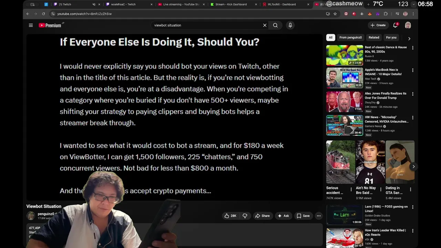
Task: Open options for 'Dating in GTA San' short
Action: (410, 189)
